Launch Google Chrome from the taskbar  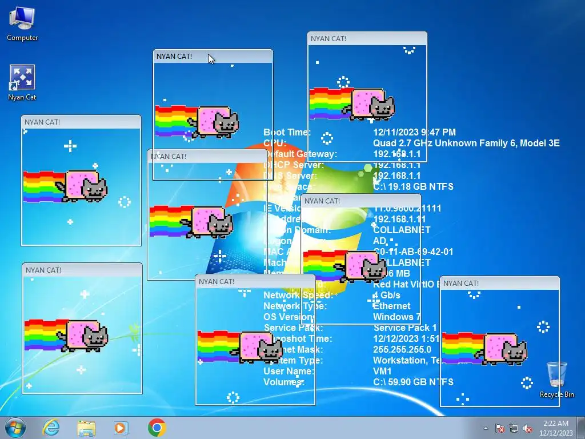[x=157, y=428]
